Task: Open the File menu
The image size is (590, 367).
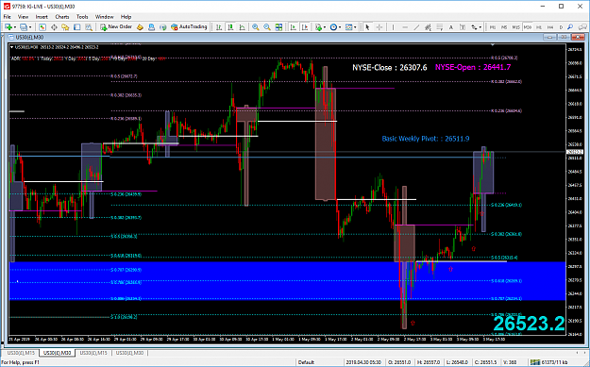Action: point(8,17)
